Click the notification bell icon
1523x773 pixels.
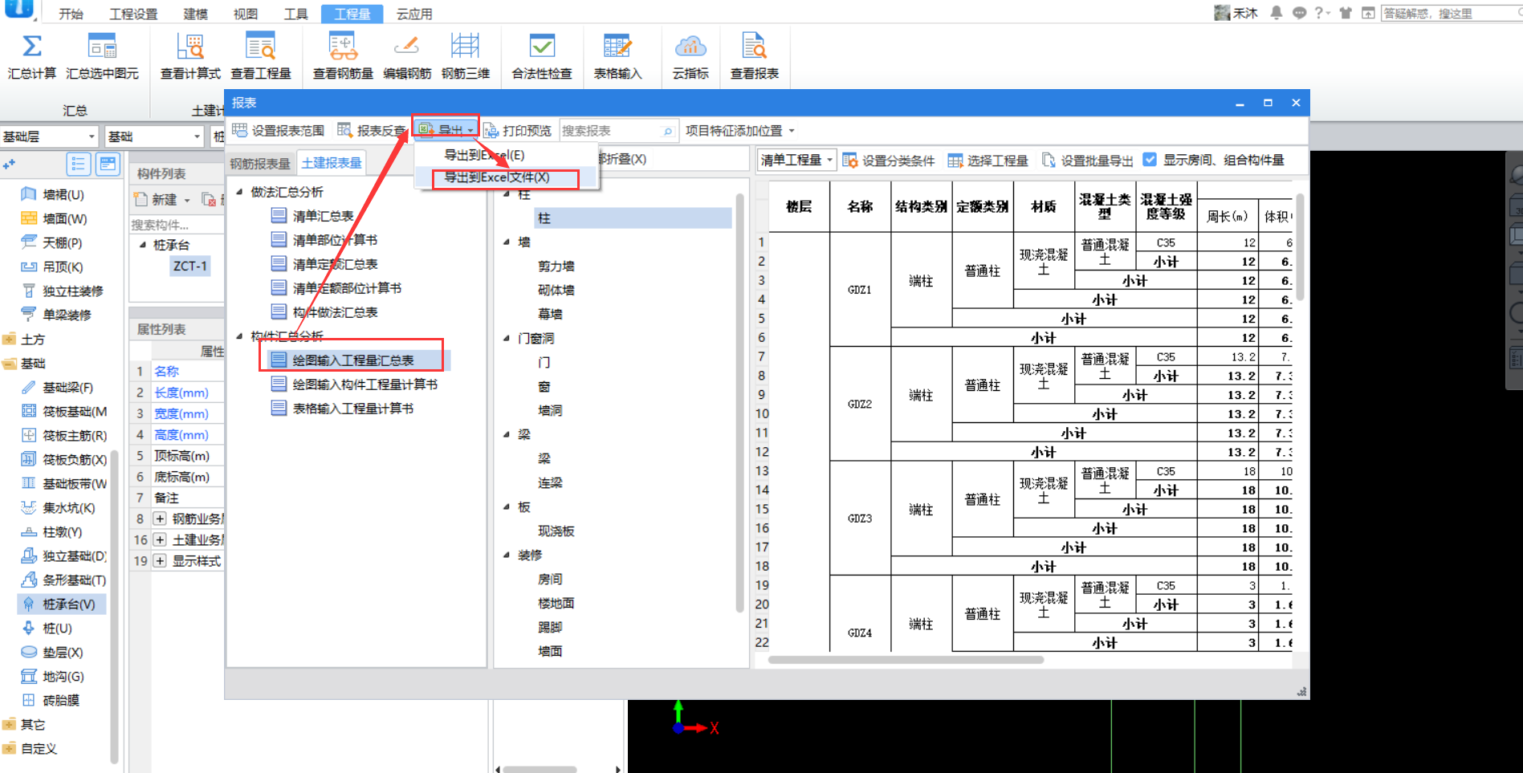point(1276,13)
